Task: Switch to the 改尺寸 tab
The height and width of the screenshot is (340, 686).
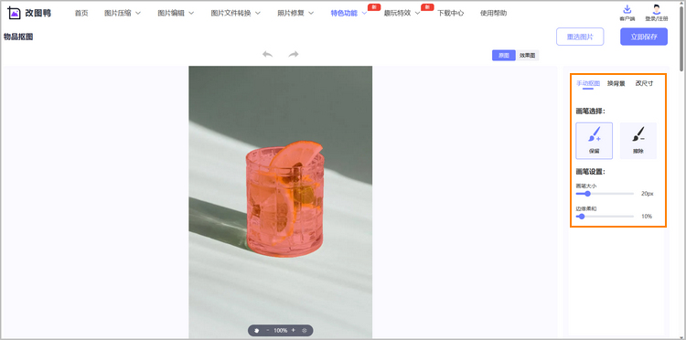Action: pyautogui.click(x=644, y=83)
